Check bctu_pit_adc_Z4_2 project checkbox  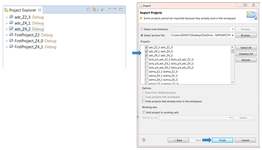click(147, 68)
